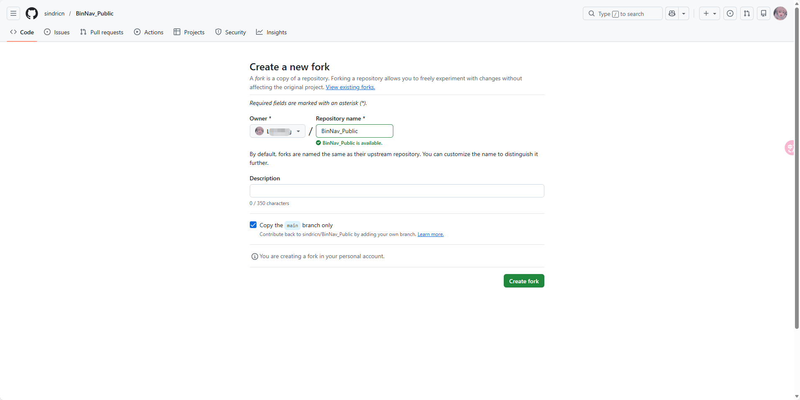Switch to the Code tab
The width and height of the screenshot is (800, 400).
[22, 32]
